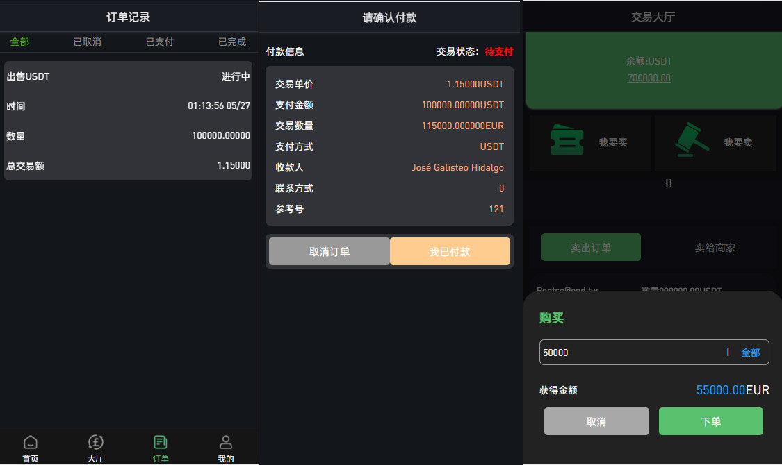Viewport: 782px width, 465px height.
Task: Click 取消 in the purchase dialog
Action: point(596,421)
